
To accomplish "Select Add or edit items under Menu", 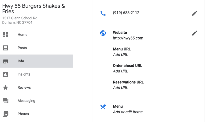I will (128, 112).
